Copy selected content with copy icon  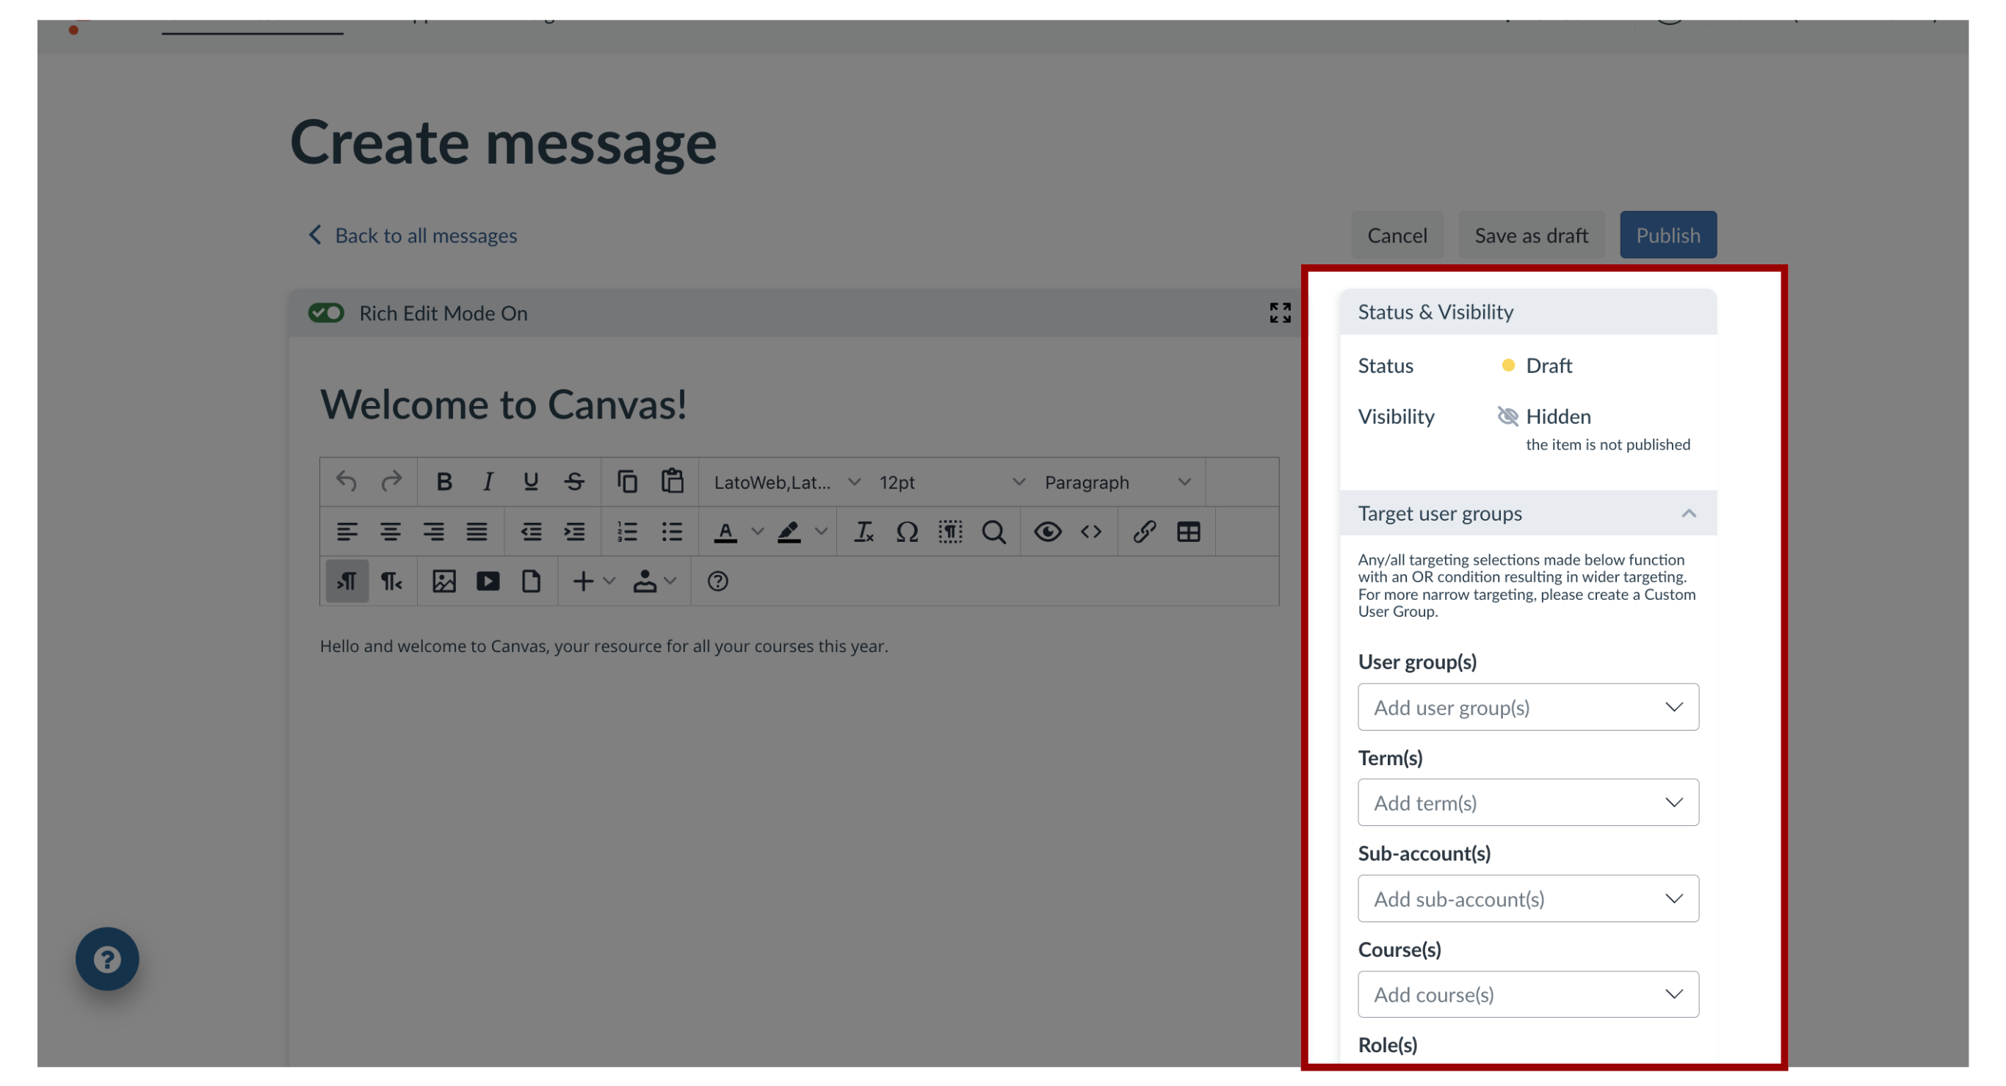[627, 482]
